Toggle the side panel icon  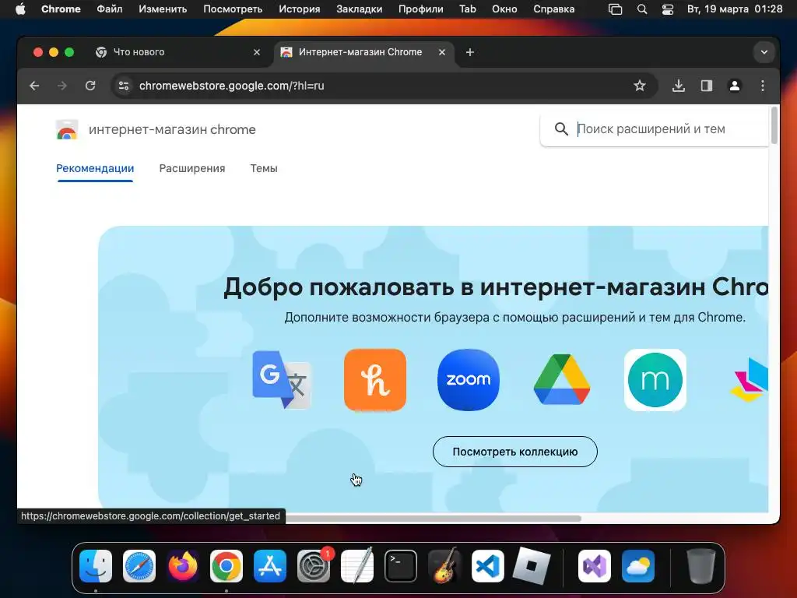pos(707,86)
